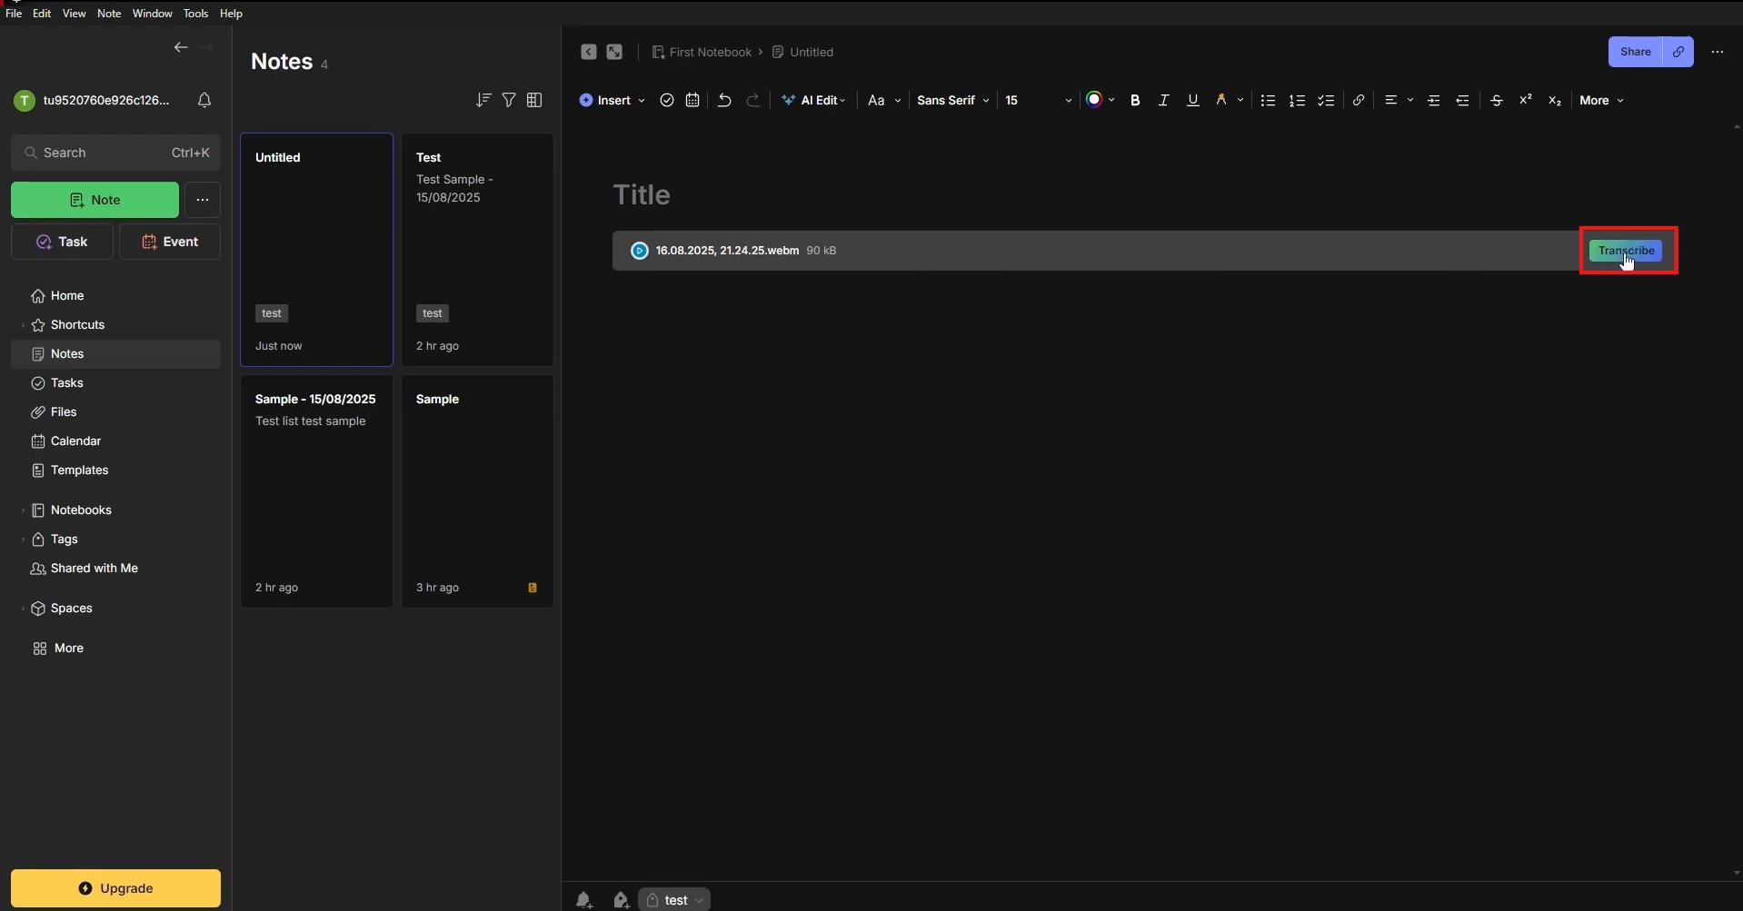Copy the note link via link icon
The height and width of the screenshot is (911, 1743).
(1678, 52)
